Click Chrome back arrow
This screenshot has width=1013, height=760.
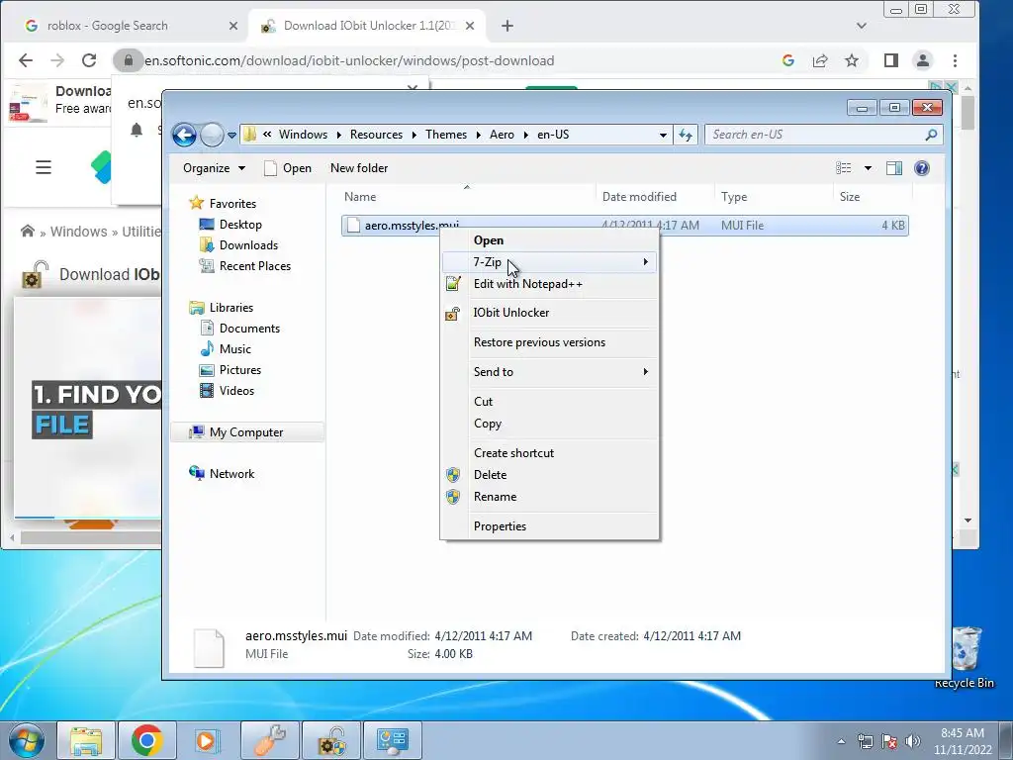[x=25, y=60]
